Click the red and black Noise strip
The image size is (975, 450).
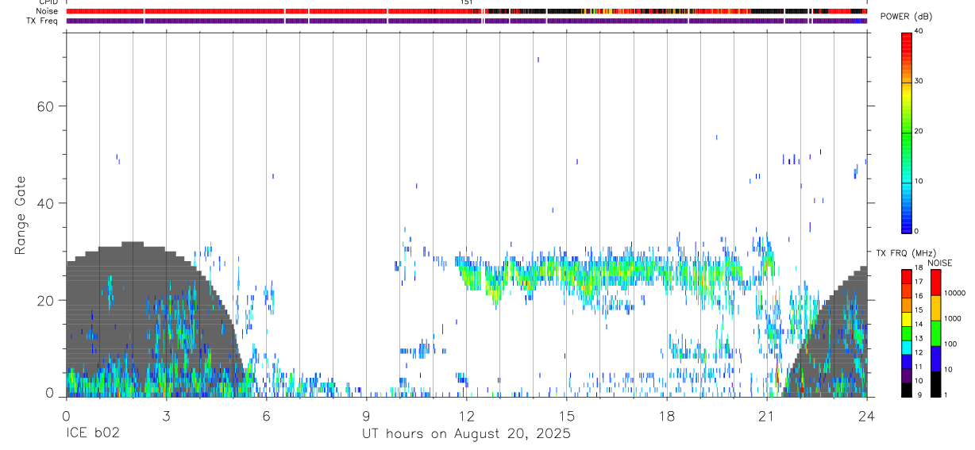tap(466, 11)
